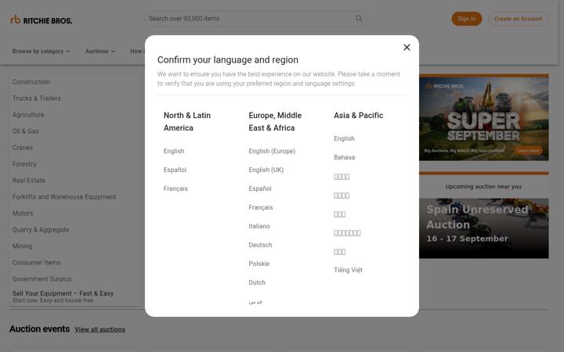
Task: Select Français under North & Latin America
Action: click(x=175, y=189)
